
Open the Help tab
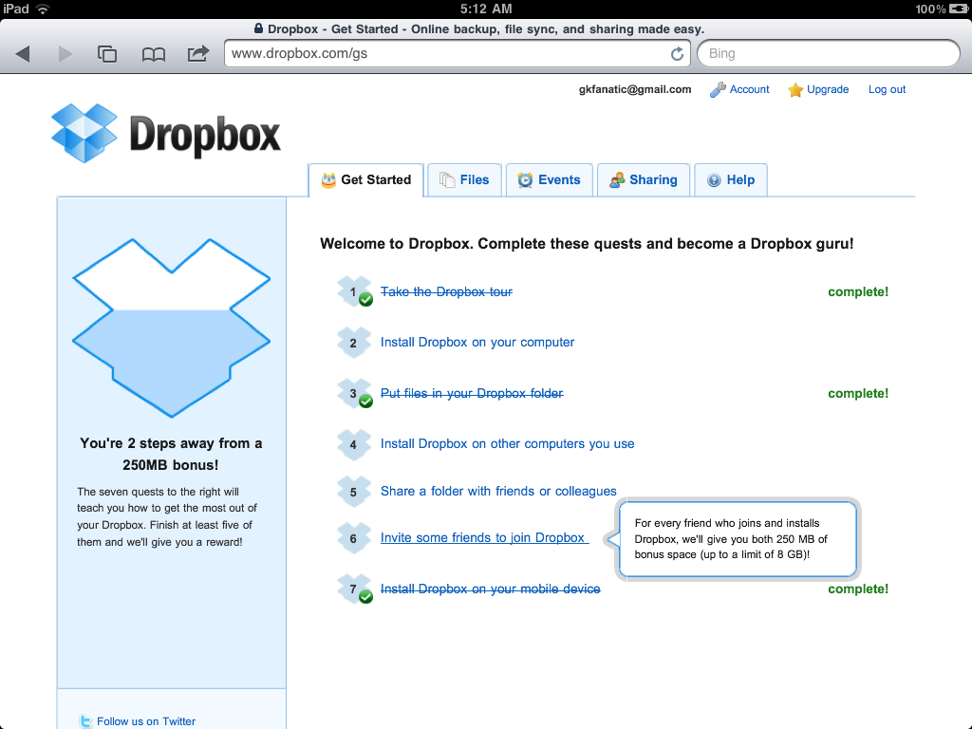[729, 180]
